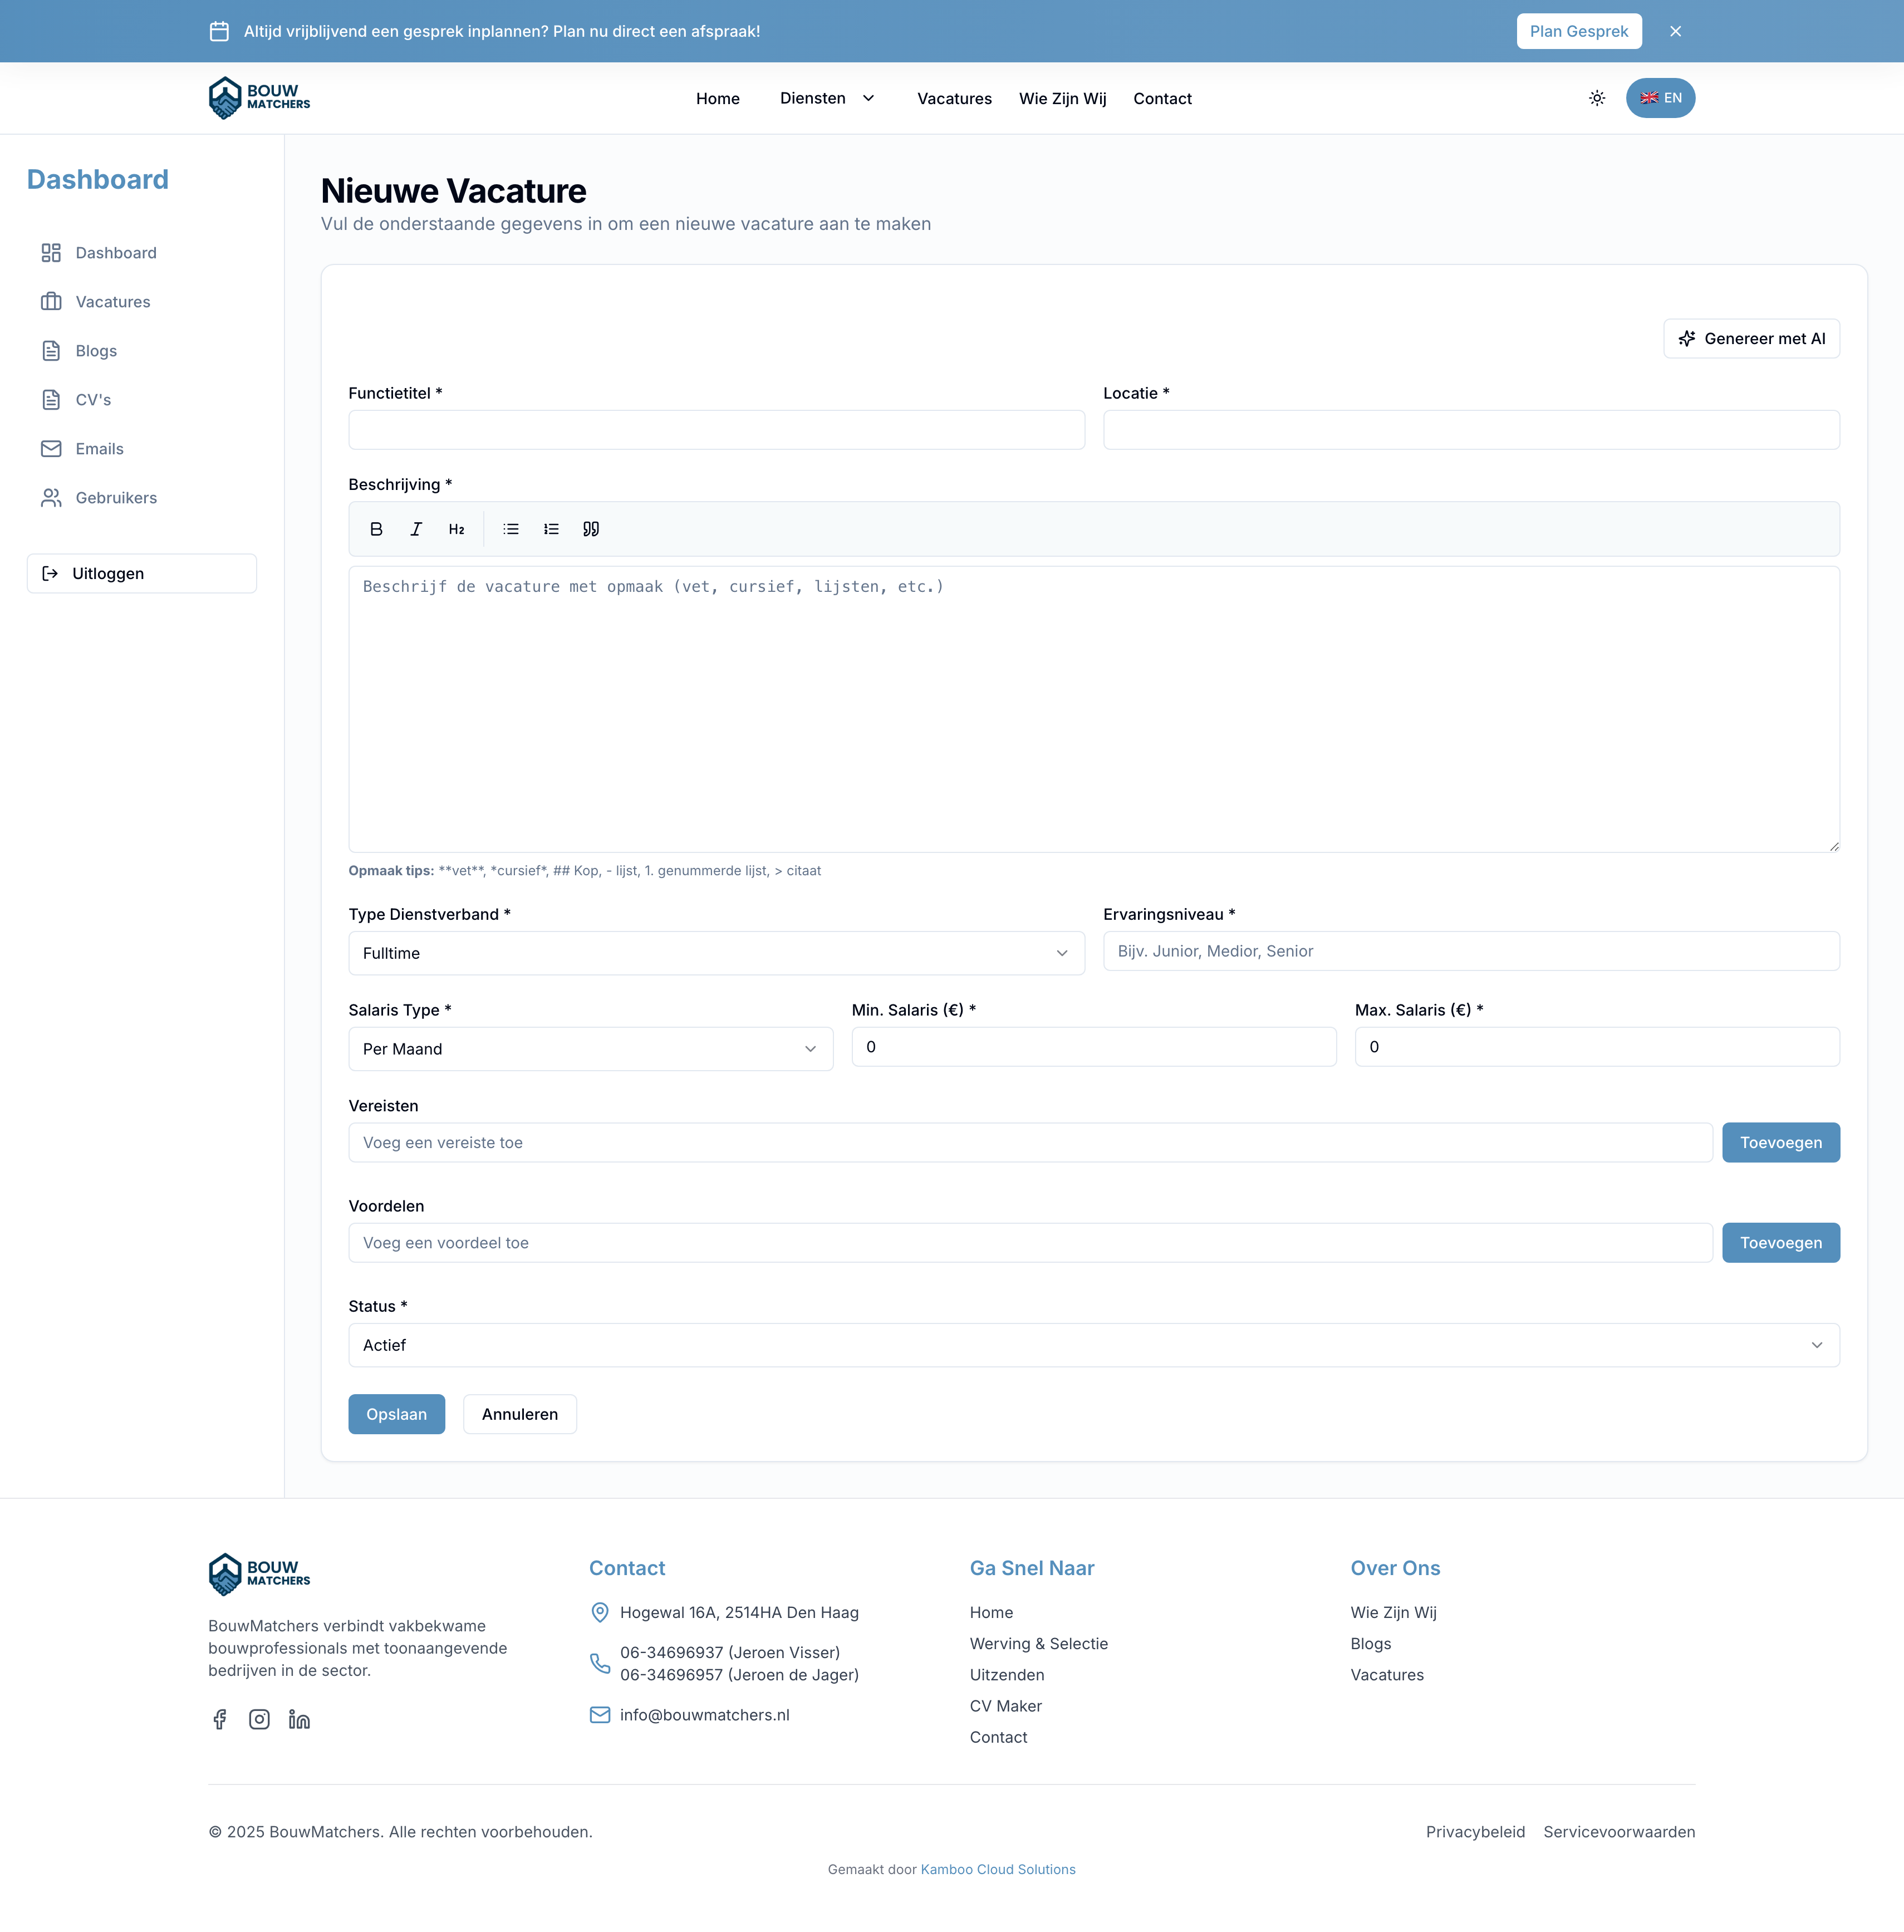Apply italic formatting in editor toolbar
This screenshot has height=1932, width=1904.
[416, 529]
